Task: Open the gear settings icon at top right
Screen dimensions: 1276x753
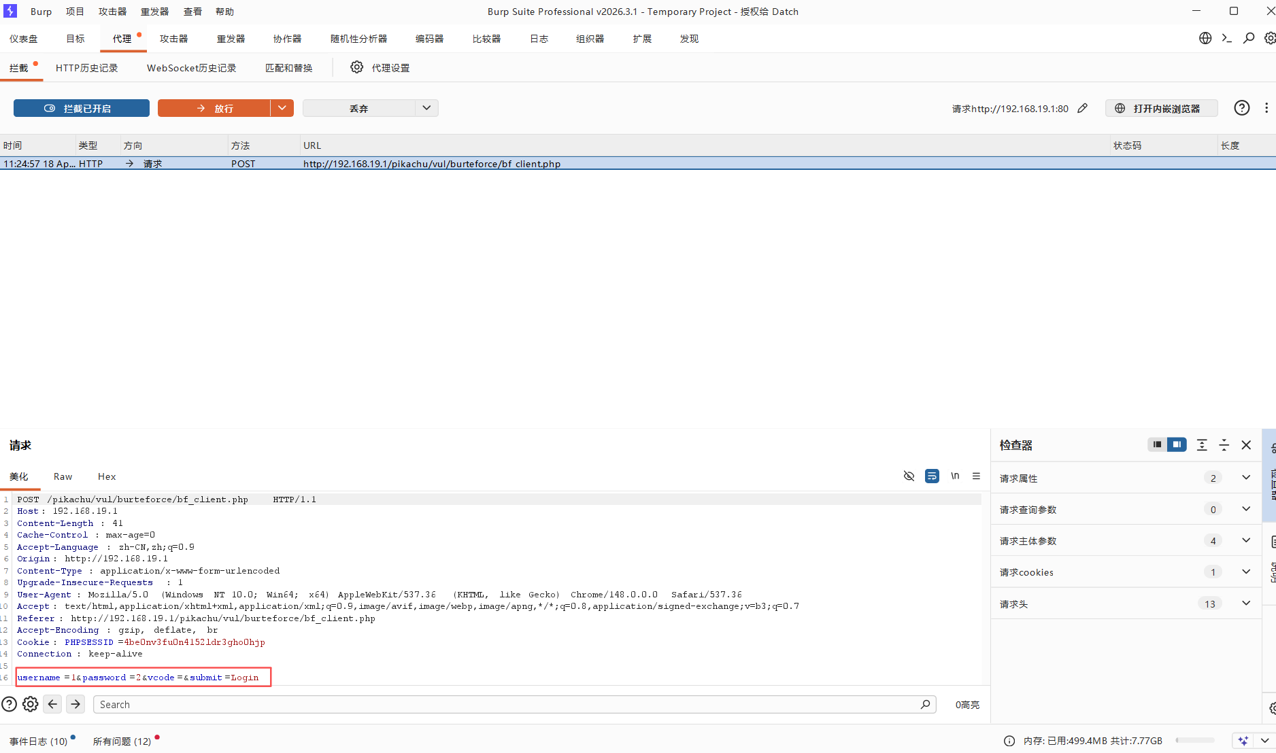Action: tap(1270, 38)
